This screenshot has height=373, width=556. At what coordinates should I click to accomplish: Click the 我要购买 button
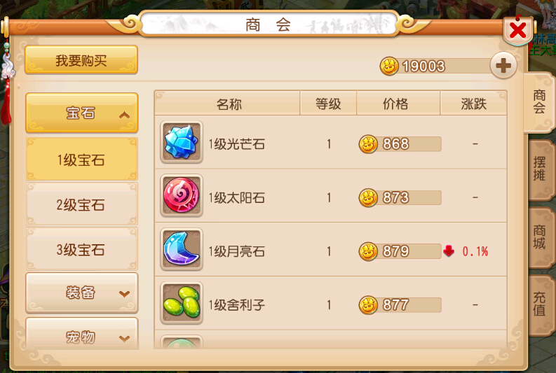[x=81, y=60]
